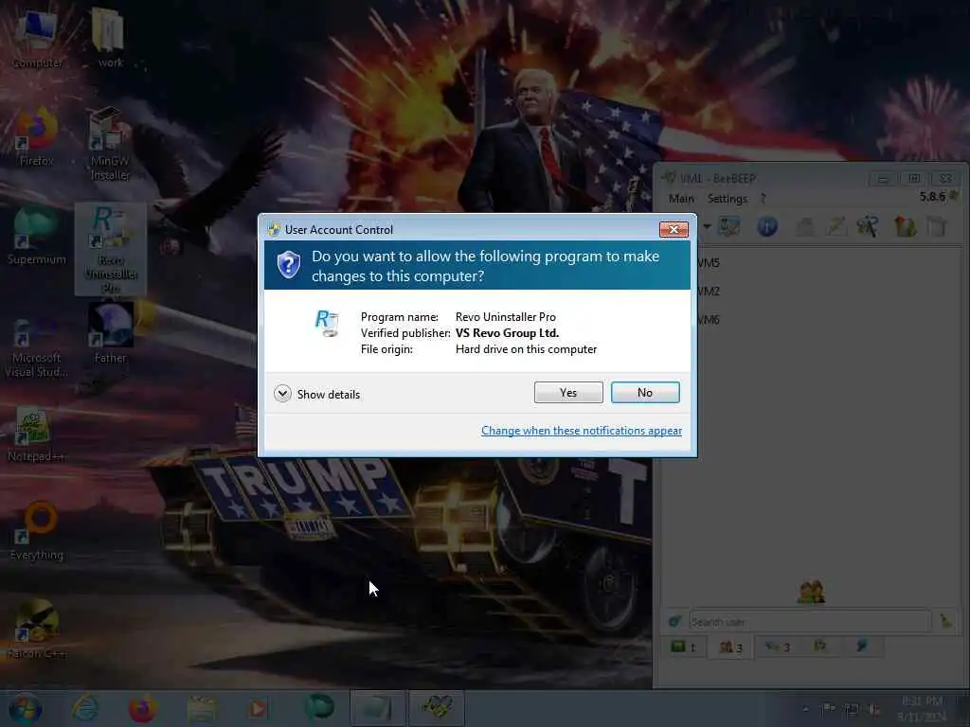Select Firefox desktop shortcut
The height and width of the screenshot is (727, 970).
click(37, 137)
